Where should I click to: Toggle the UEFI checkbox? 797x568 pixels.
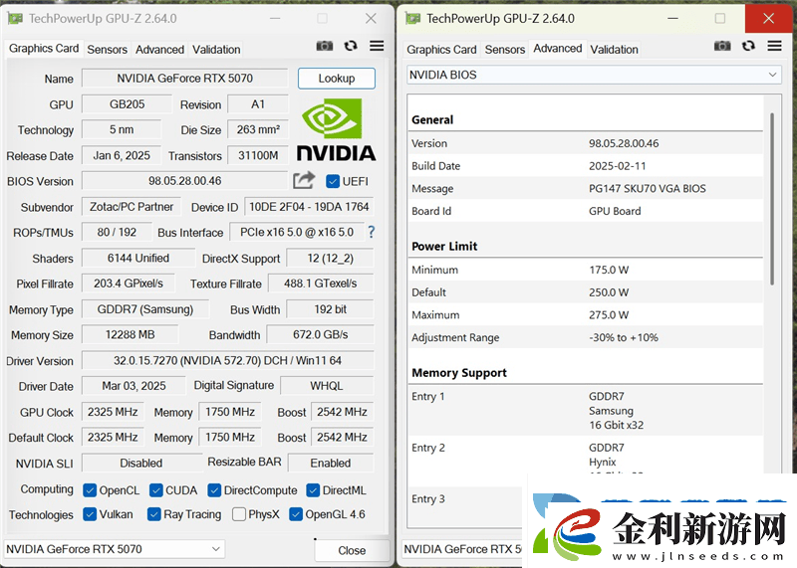tap(333, 181)
